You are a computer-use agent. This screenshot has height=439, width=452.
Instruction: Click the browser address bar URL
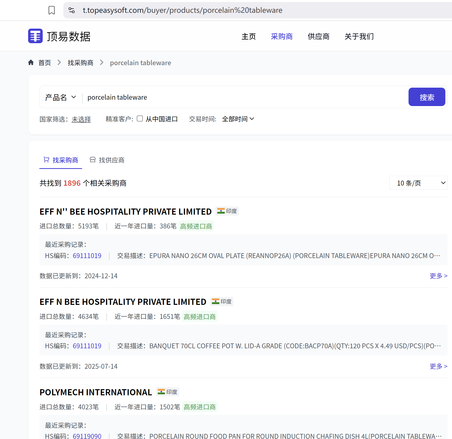click(183, 10)
